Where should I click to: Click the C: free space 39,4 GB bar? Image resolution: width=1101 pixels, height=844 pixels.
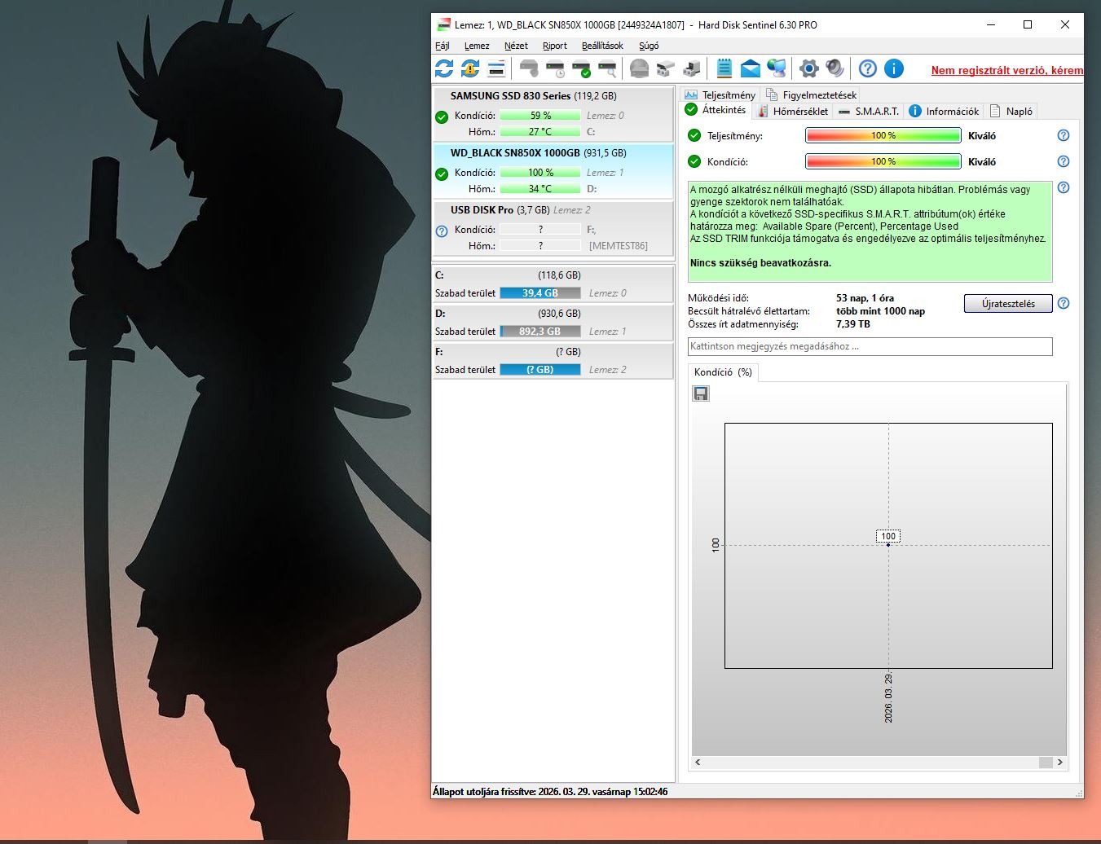coord(540,293)
